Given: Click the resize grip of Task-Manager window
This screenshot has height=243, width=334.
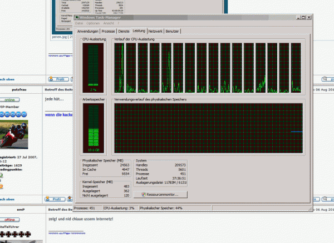Looking at the screenshot, I should pos(311,209).
